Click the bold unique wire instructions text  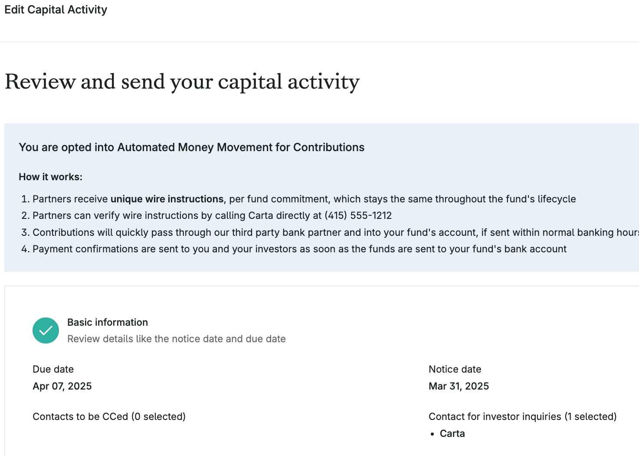pyautogui.click(x=167, y=199)
